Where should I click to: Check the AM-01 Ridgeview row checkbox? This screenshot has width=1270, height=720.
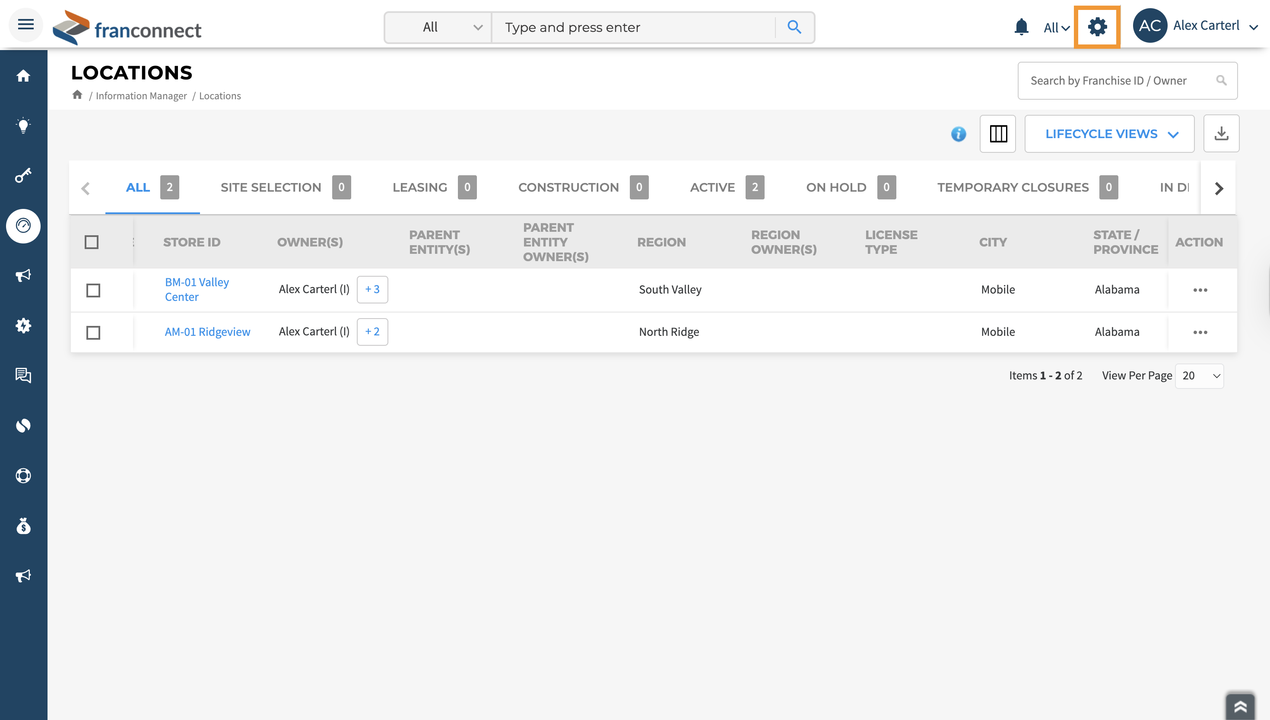click(93, 332)
